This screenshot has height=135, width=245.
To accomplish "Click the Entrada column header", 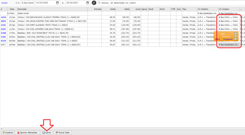I will pyautogui.click(x=95, y=9).
